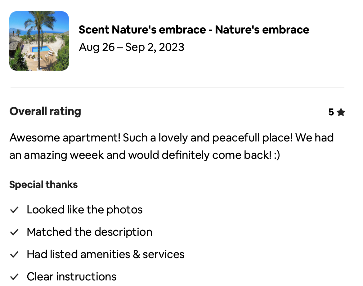
Task: Click the misspelled word "weeek" in the review
Action: click(87, 155)
